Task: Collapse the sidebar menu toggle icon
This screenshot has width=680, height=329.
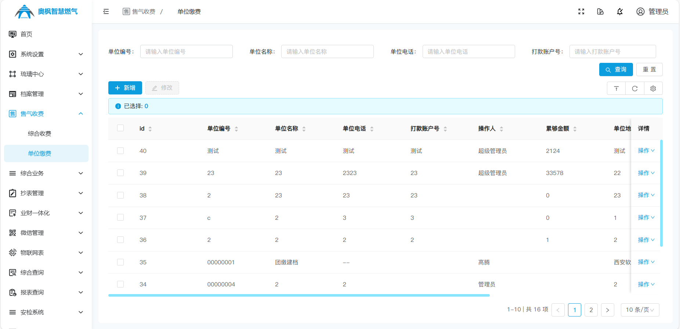Action: [106, 11]
